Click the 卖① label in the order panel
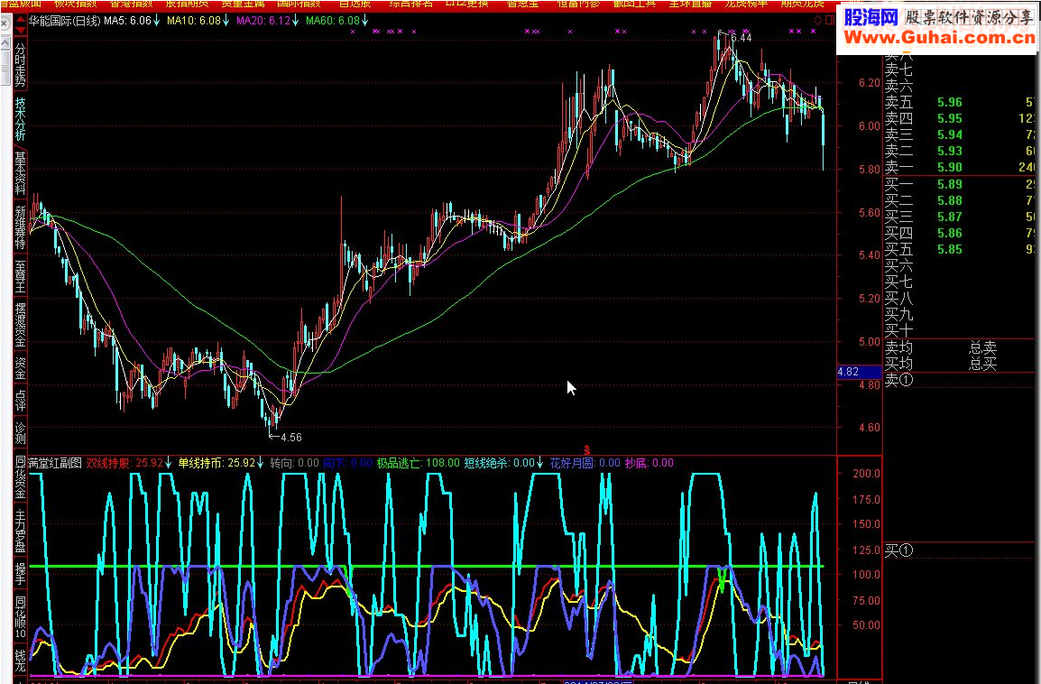Viewport: 1041px width, 684px height. coord(899,381)
